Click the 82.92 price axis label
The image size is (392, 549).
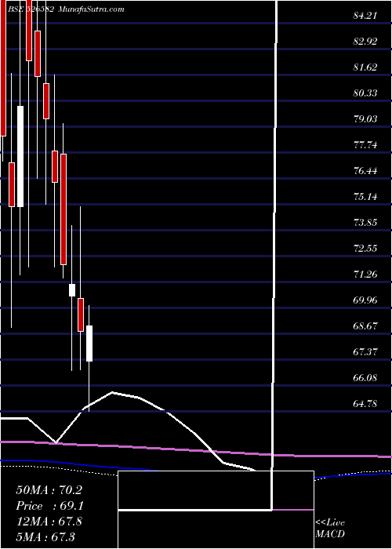pos(365,42)
